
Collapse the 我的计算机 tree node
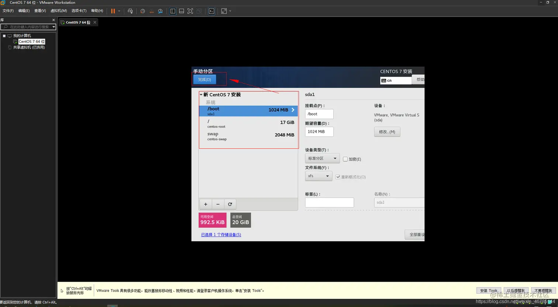pyautogui.click(x=4, y=36)
